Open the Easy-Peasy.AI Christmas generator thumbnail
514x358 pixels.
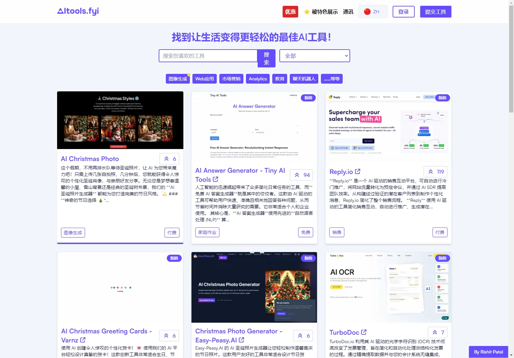[x=254, y=287]
